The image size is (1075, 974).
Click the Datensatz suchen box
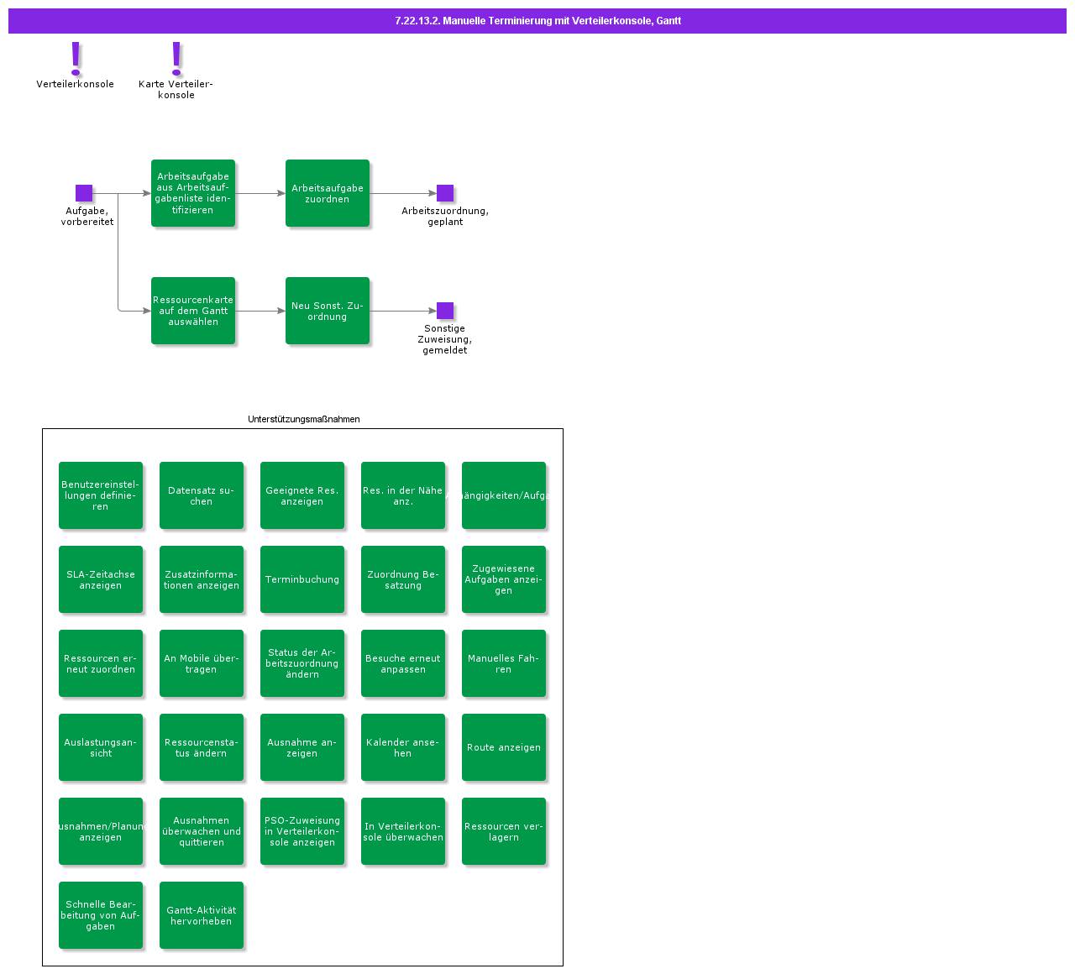(x=202, y=495)
